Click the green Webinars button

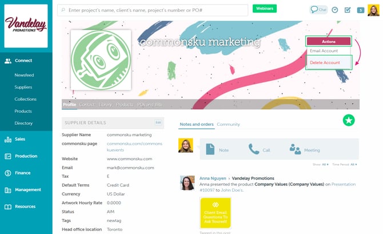(x=265, y=9)
